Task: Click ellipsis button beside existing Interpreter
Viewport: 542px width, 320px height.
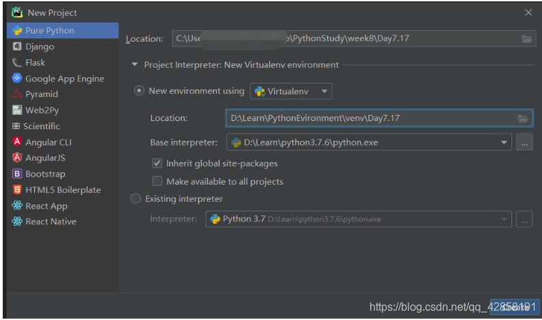Action: click(524, 219)
